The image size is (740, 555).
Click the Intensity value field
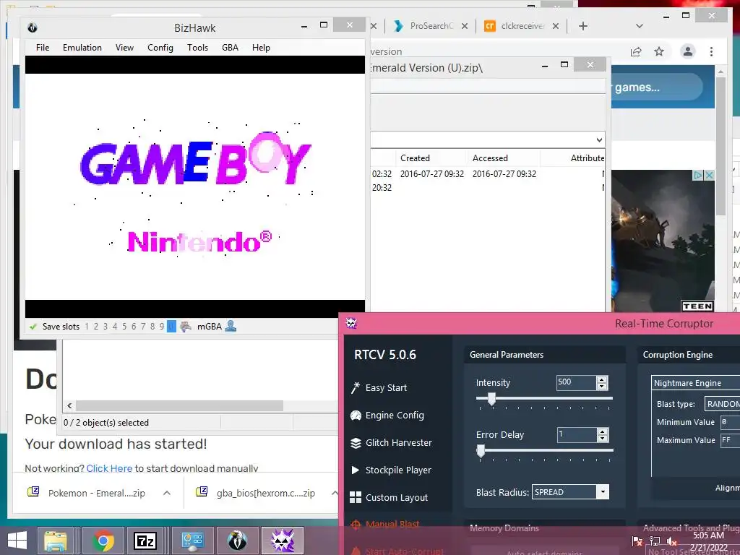click(576, 382)
